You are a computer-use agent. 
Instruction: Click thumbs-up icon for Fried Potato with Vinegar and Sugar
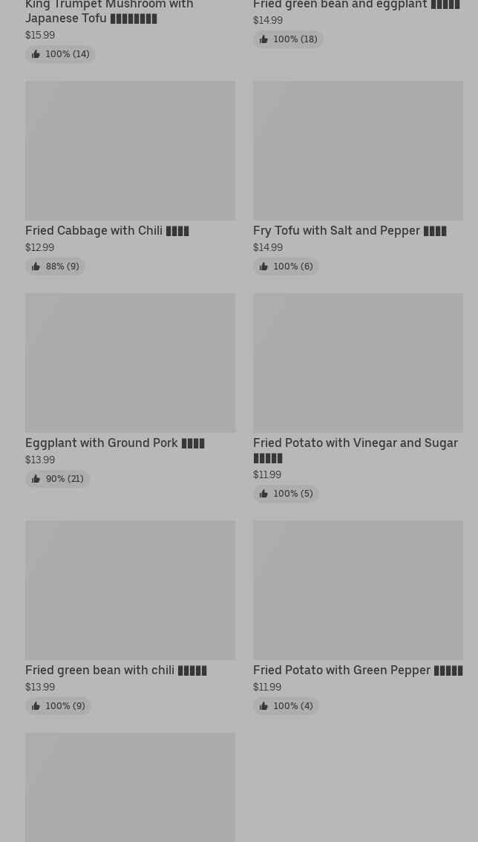[263, 494]
